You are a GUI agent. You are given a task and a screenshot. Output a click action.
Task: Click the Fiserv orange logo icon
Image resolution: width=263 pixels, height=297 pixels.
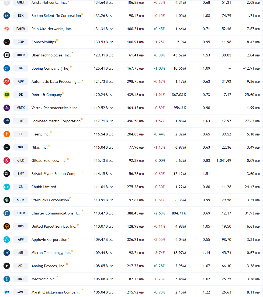click(x=7, y=134)
